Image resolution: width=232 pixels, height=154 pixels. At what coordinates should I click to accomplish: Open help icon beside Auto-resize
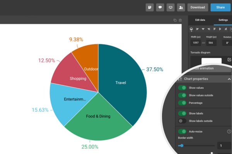(229, 131)
